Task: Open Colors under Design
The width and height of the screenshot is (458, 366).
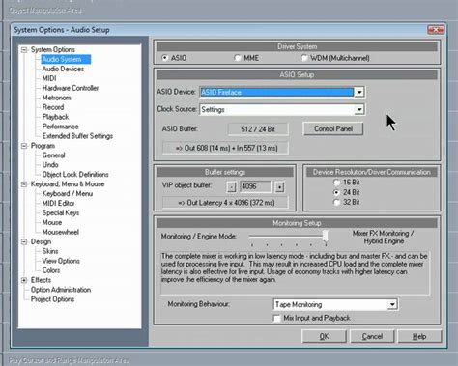Action: click(51, 270)
